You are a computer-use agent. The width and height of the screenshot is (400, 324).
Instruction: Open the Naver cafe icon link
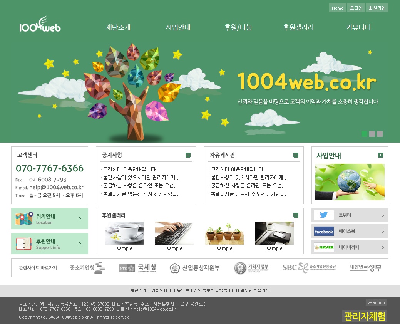(x=324, y=247)
